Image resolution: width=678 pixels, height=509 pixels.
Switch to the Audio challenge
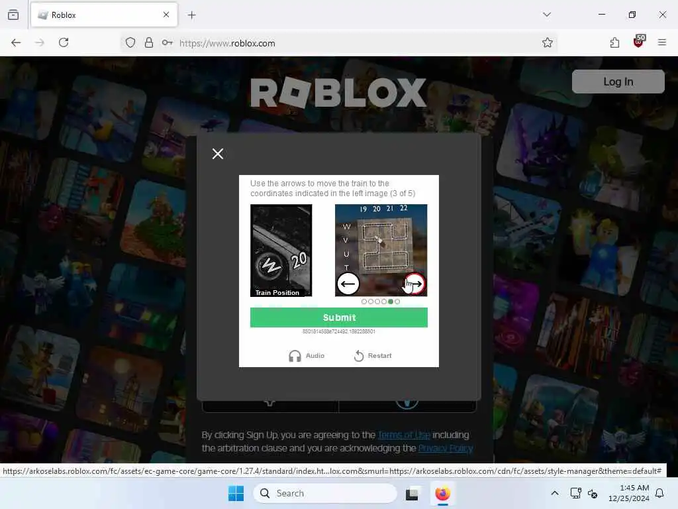306,356
